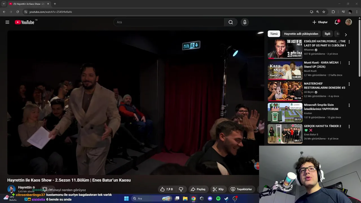Select the İlgili filter chip

[327, 34]
